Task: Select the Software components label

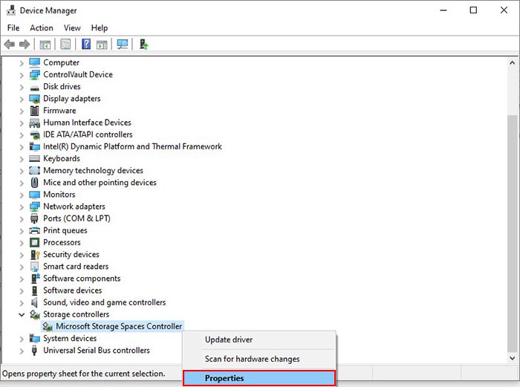Action: point(82,279)
